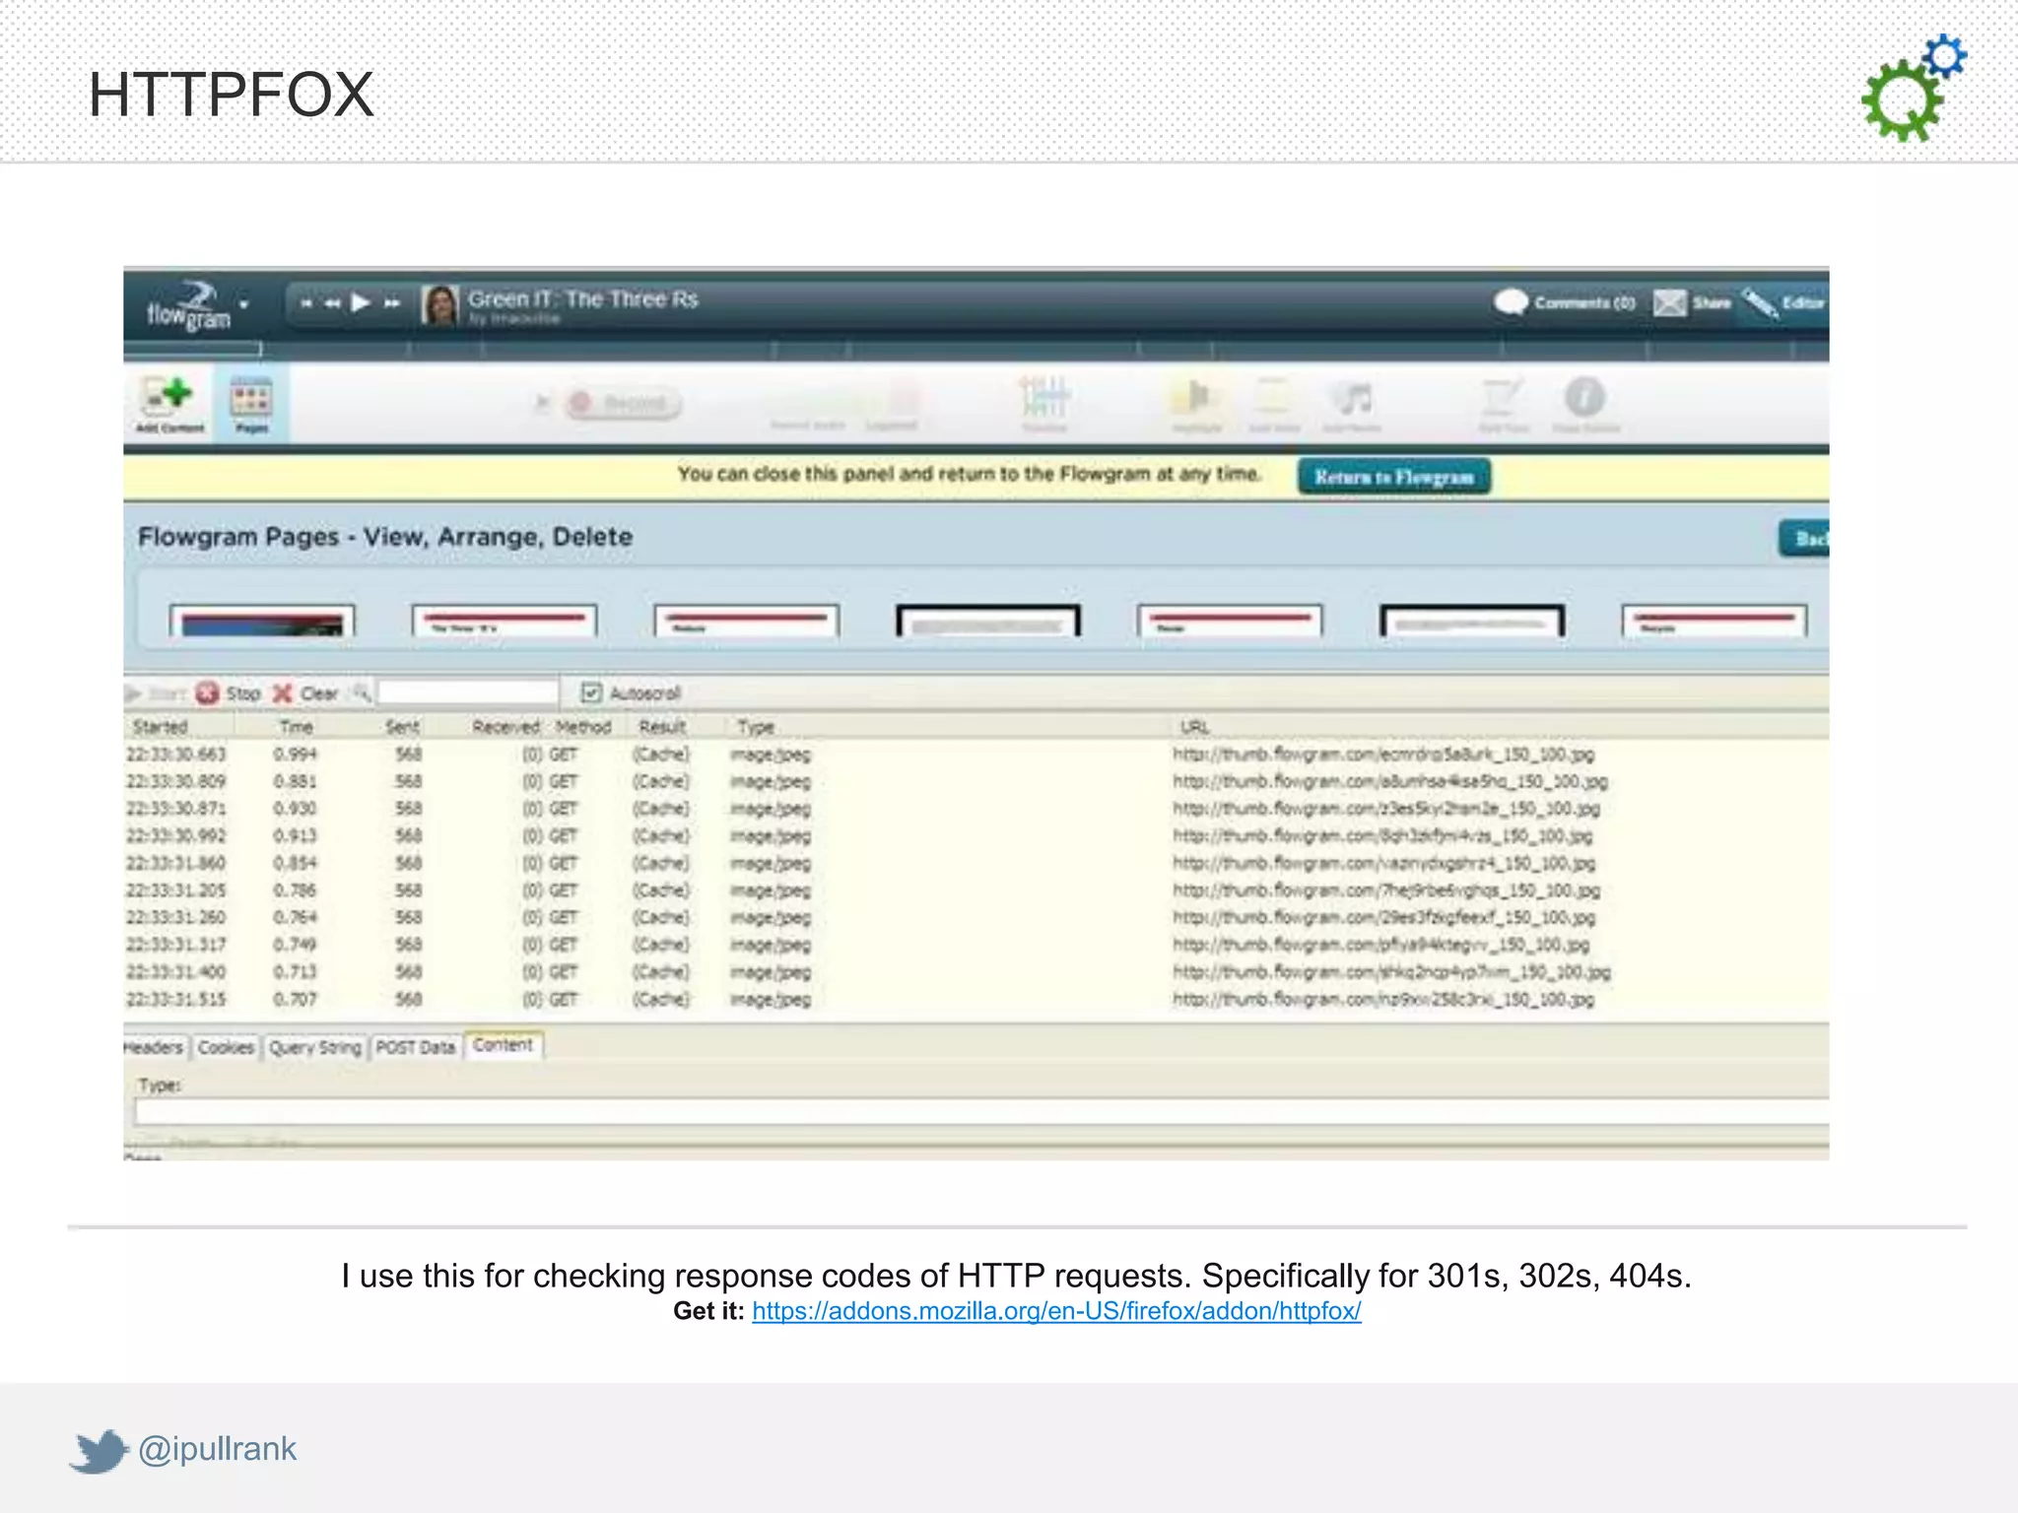
Task: Select the request started at 22:33:30.663
Action: point(975,755)
